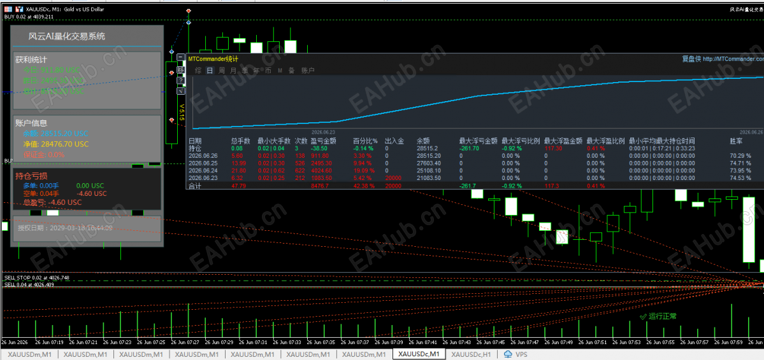This screenshot has height=360, width=764.
Task: Click the 余额 column header
Action: (x=423, y=141)
